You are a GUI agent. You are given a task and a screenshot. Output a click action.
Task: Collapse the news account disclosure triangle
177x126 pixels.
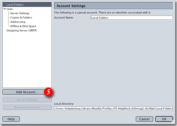point(5,9)
